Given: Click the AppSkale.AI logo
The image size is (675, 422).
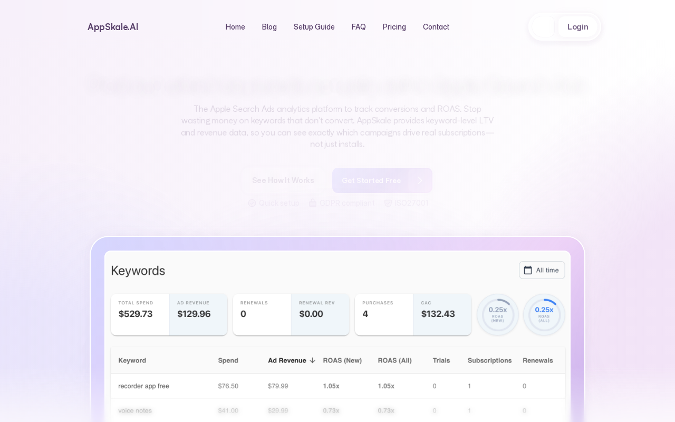Looking at the screenshot, I should point(113,27).
